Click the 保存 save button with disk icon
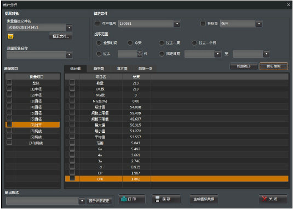This screenshot has height=209, width=293. pyautogui.click(x=166, y=199)
